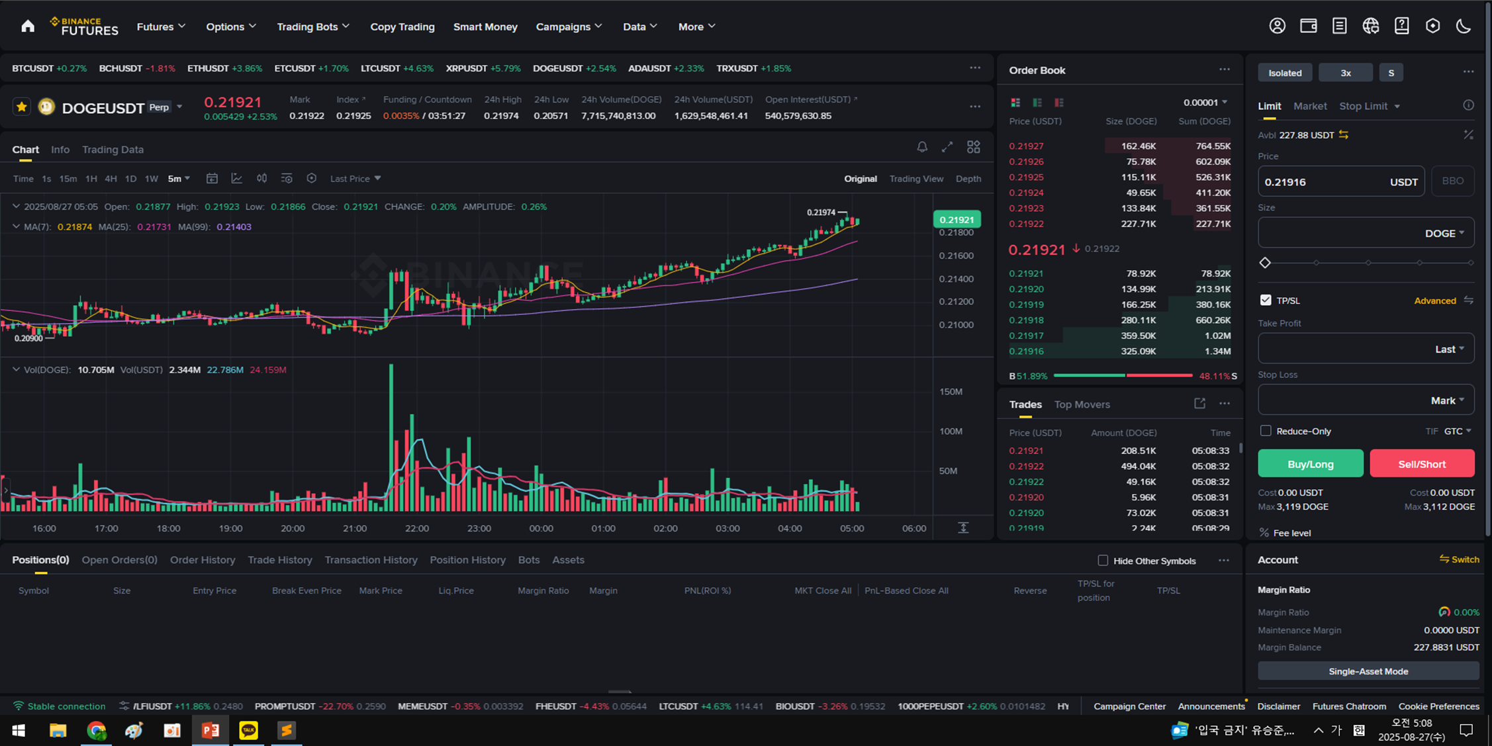Show only sell orders in order book
Viewport: 1492px width, 746px height.
coord(1059,103)
